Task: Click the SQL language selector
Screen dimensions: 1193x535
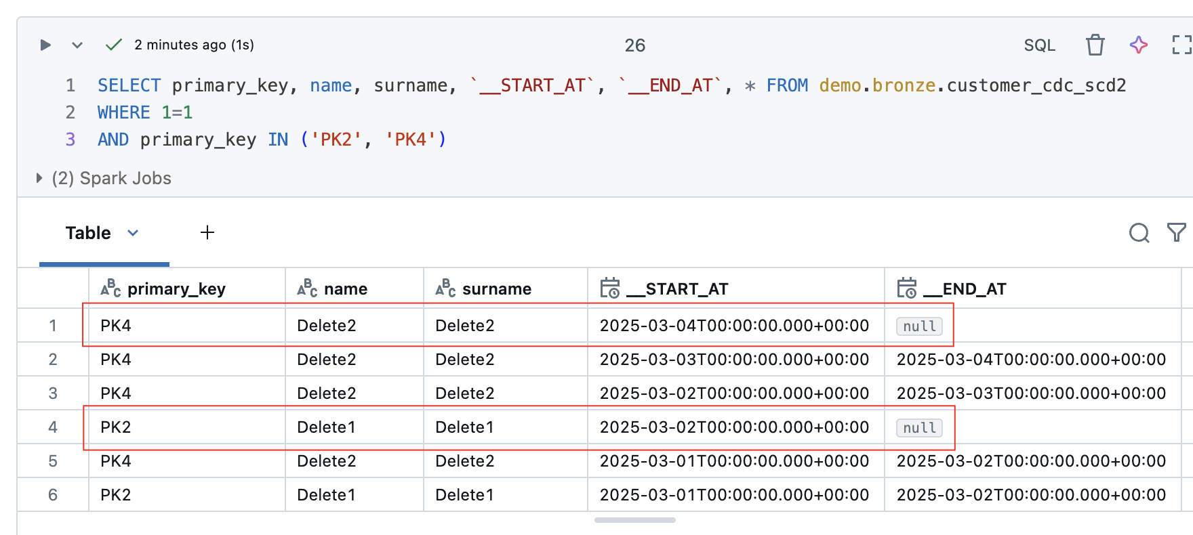Action: coord(1039,45)
